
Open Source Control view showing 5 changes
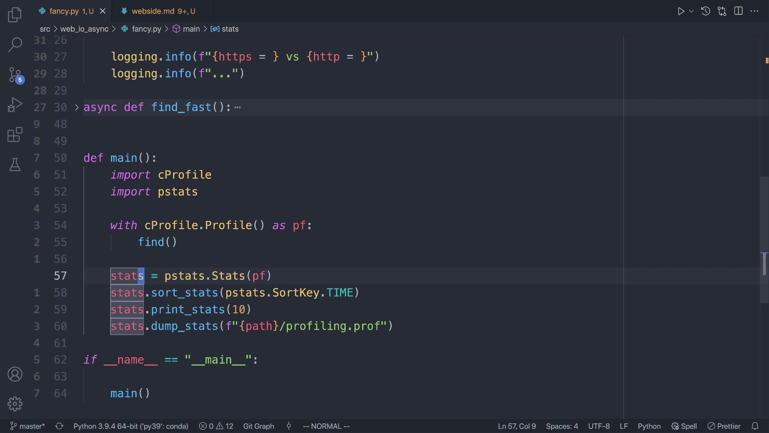point(15,75)
